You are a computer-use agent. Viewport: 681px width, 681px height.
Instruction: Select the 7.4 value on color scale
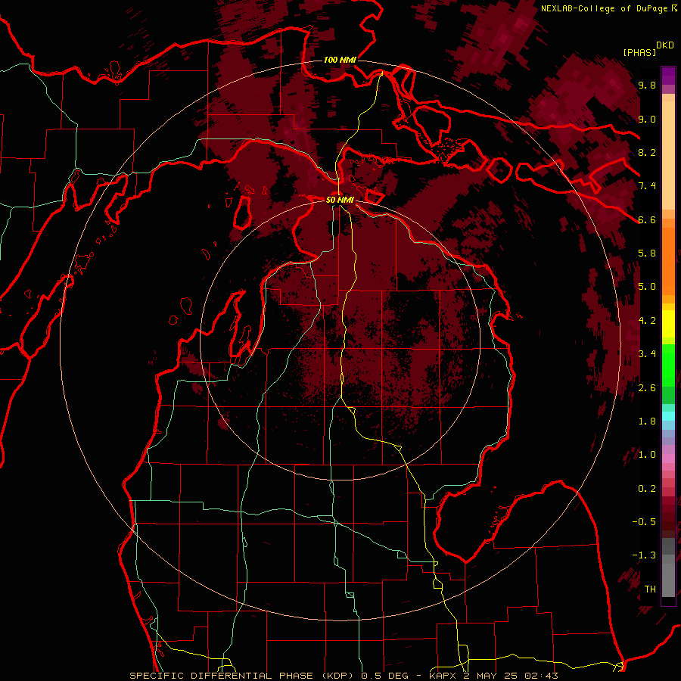coord(647,186)
